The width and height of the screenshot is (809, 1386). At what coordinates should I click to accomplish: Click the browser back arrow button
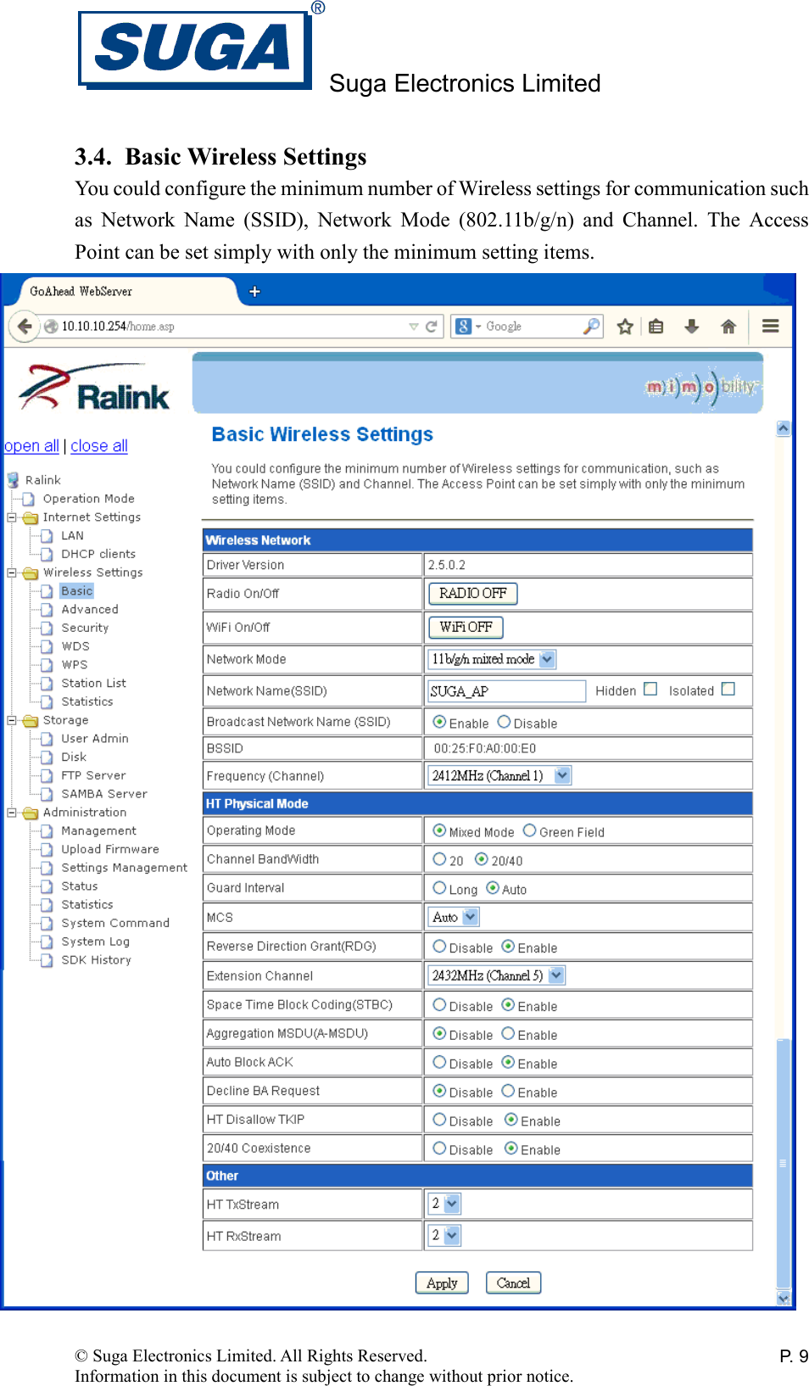[25, 327]
